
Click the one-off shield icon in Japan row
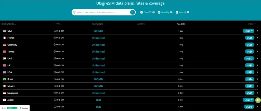click(x=55, y=100)
